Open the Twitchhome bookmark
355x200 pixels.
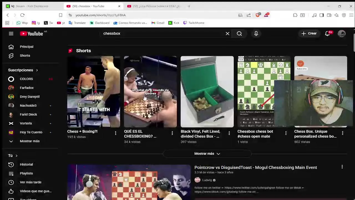[x=194, y=23]
